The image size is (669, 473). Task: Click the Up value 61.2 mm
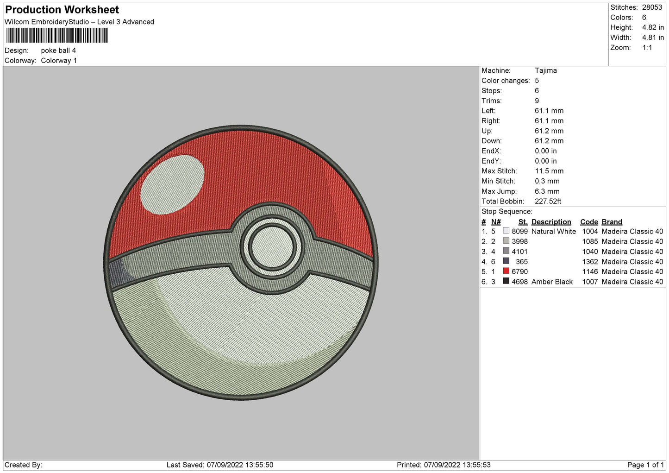pos(549,131)
